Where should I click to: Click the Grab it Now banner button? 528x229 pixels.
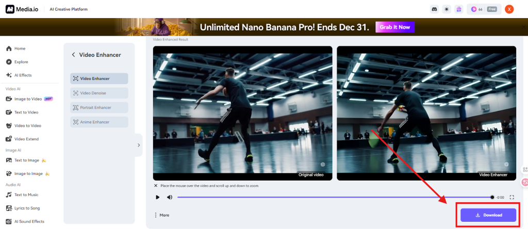coord(394,27)
